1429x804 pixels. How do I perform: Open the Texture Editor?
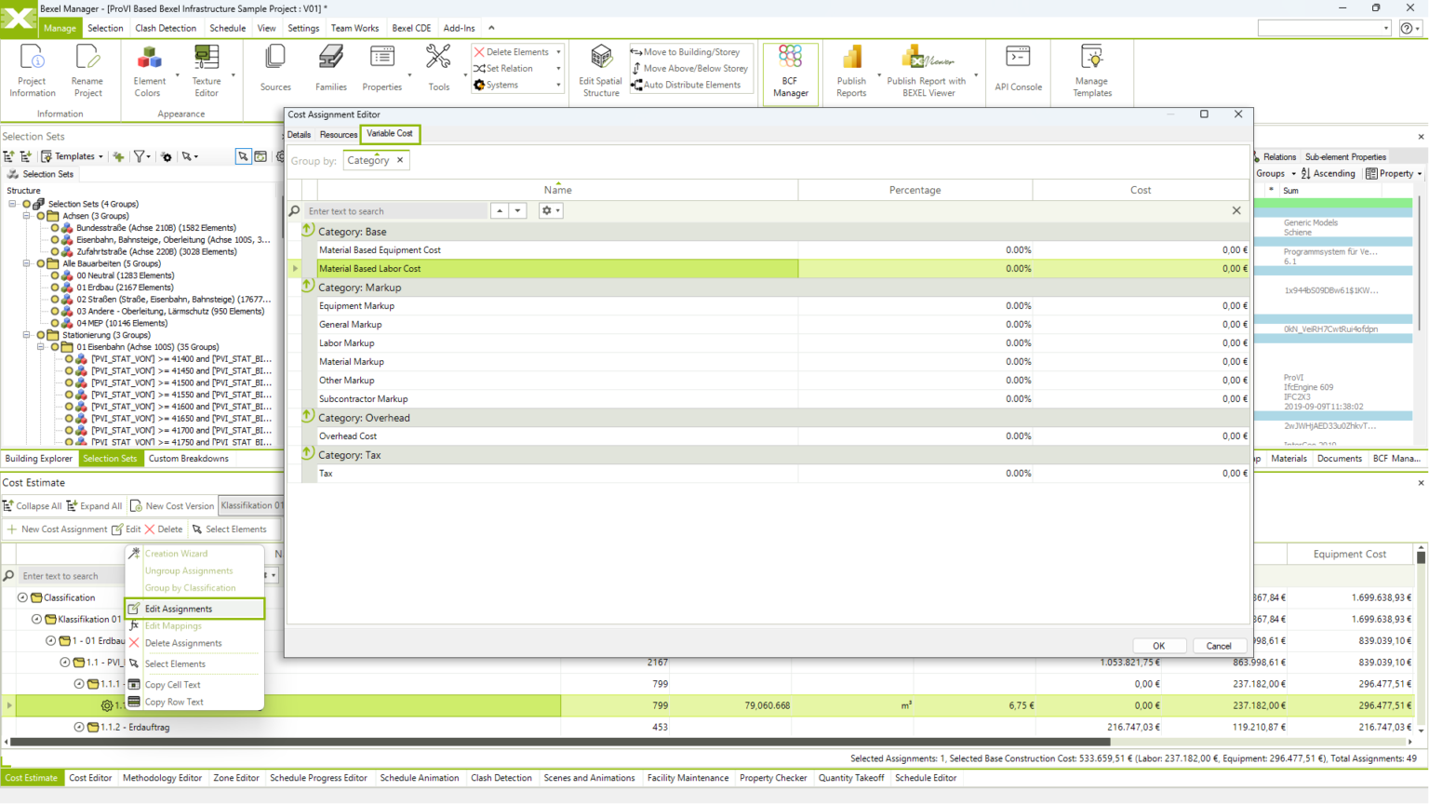[206, 67]
